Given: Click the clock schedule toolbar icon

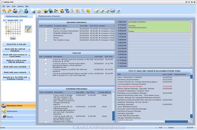Looking at the screenshot, I should coord(78,11).
